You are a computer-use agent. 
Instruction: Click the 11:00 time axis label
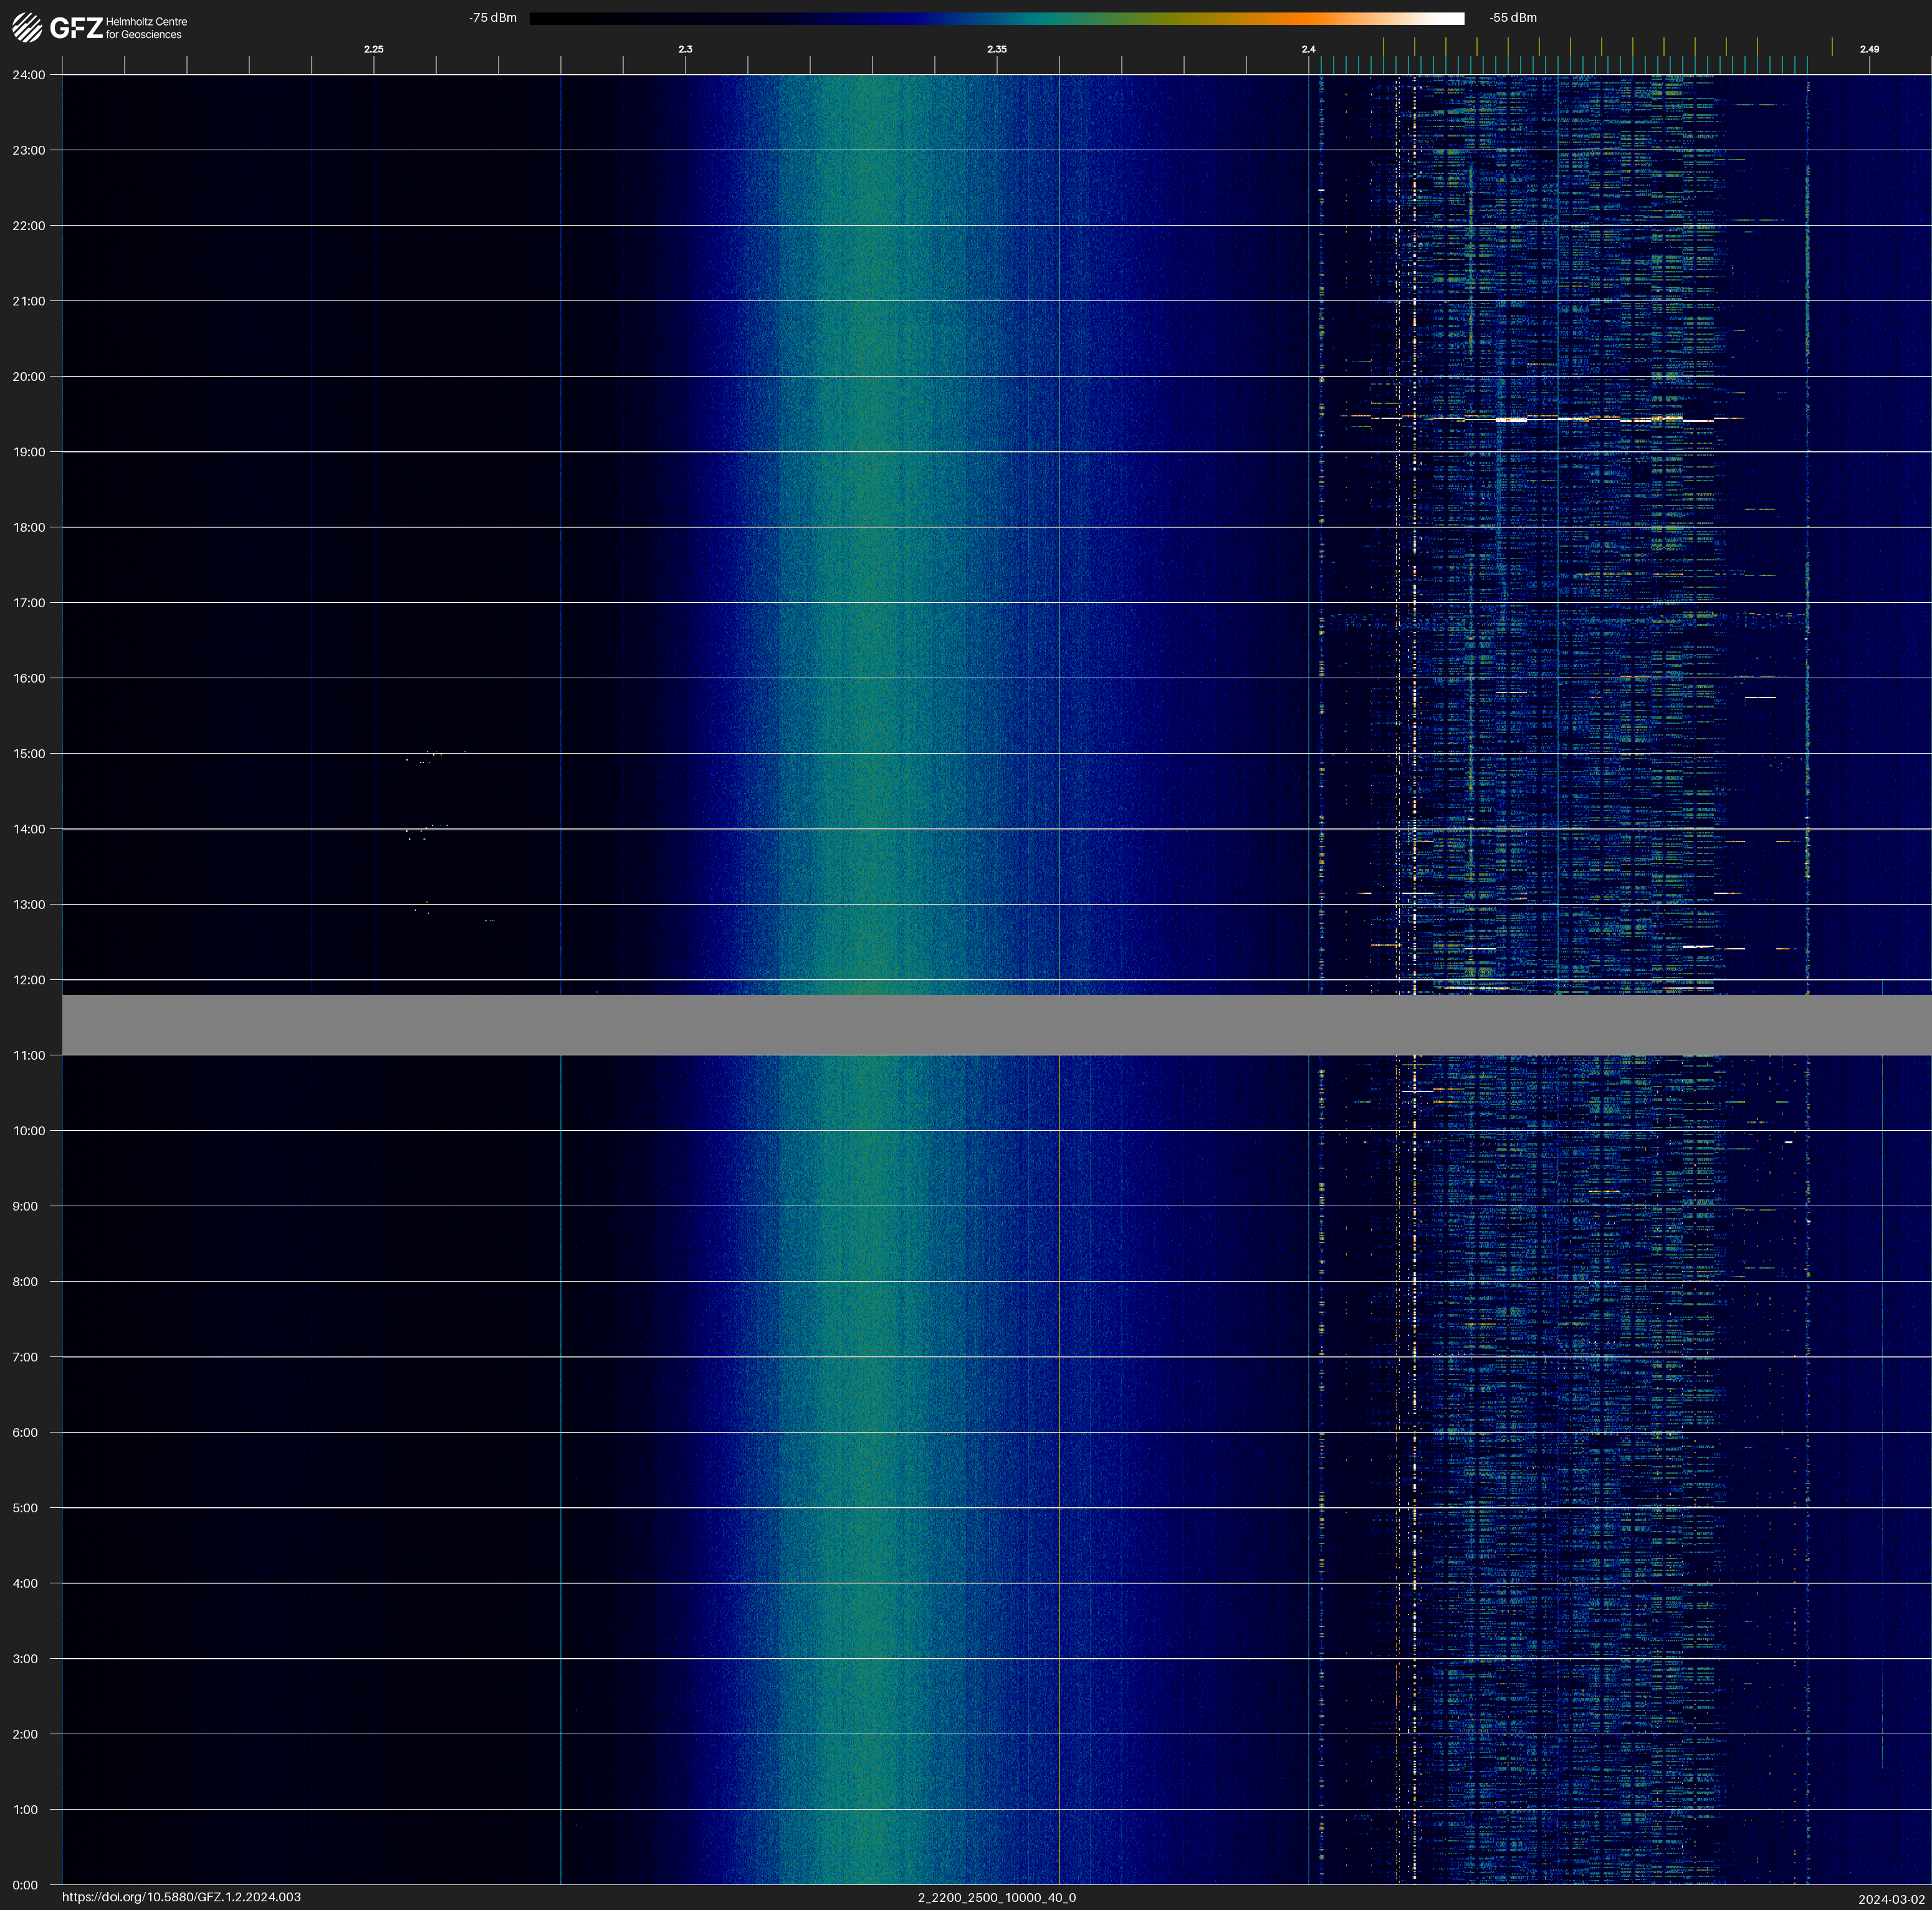(x=29, y=1055)
